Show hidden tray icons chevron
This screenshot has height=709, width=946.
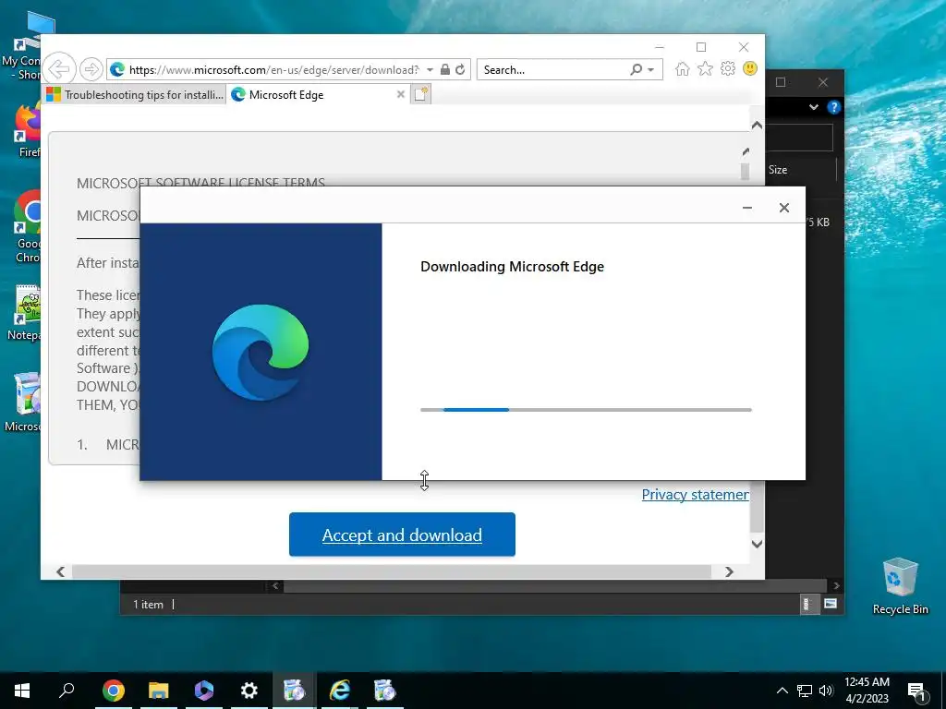pos(782,691)
